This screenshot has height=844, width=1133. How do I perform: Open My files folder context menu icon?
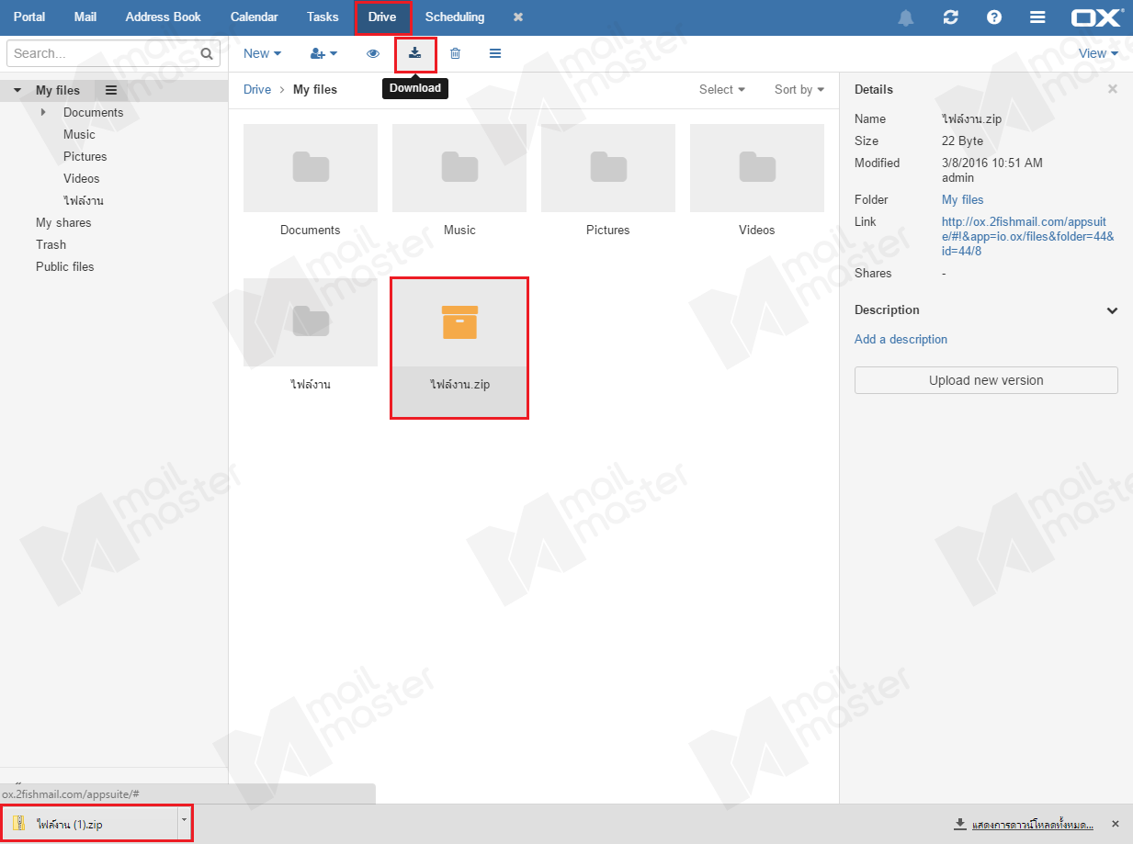(x=111, y=90)
